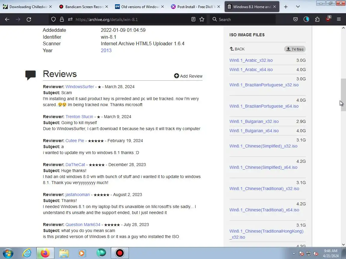The width and height of the screenshot is (346, 259).
Task: Download Win8.1_Chinese(TraditionalHongKong)_x32.iso
Action: (x=266, y=234)
